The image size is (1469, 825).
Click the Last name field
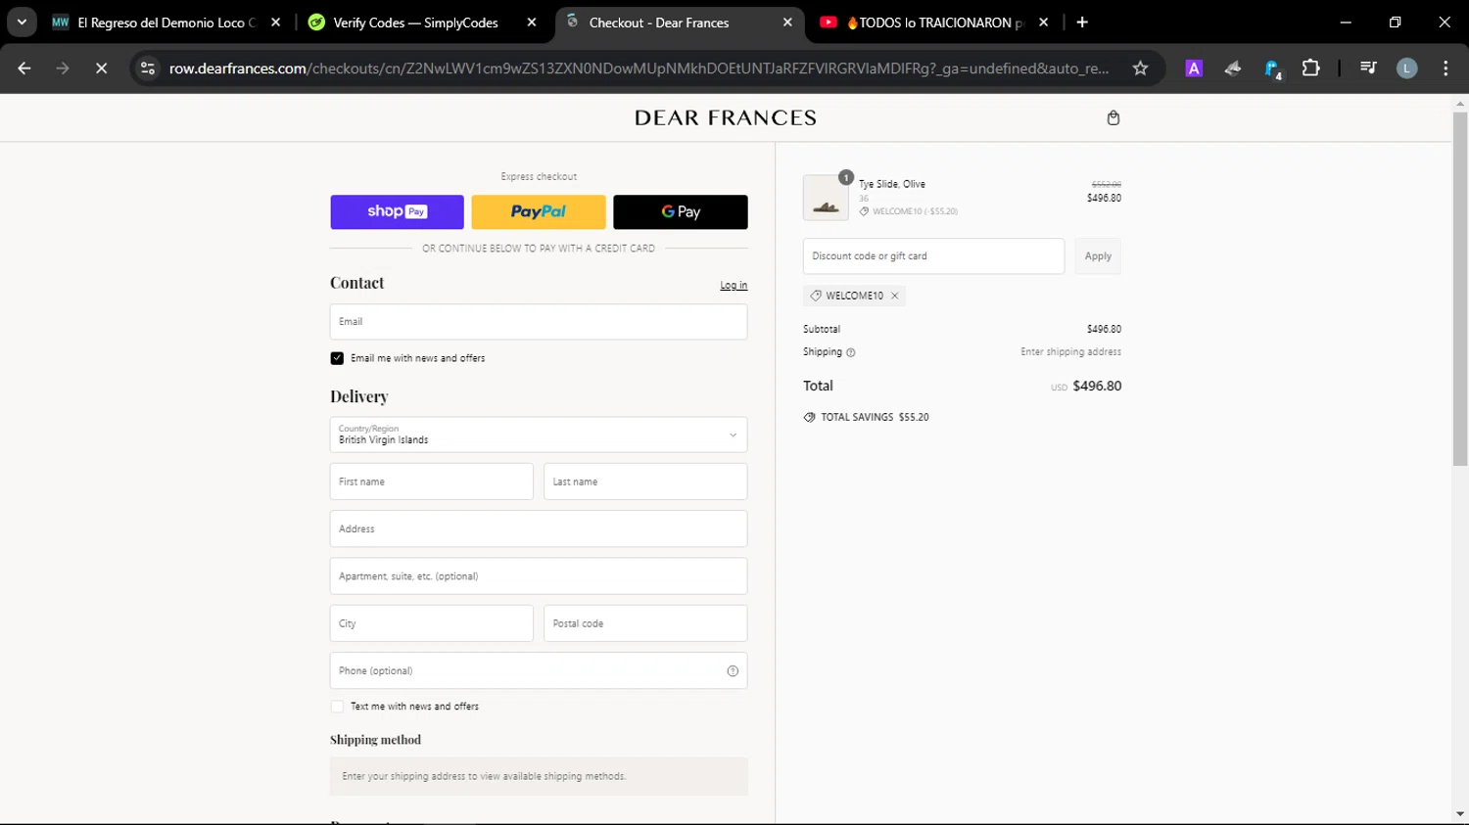tap(645, 481)
